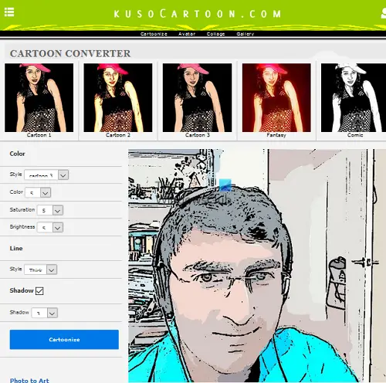Image resolution: width=386 pixels, height=383 pixels.
Task: Select the Cartoon 1 style thumbnail
Action: pyautogui.click(x=39, y=98)
